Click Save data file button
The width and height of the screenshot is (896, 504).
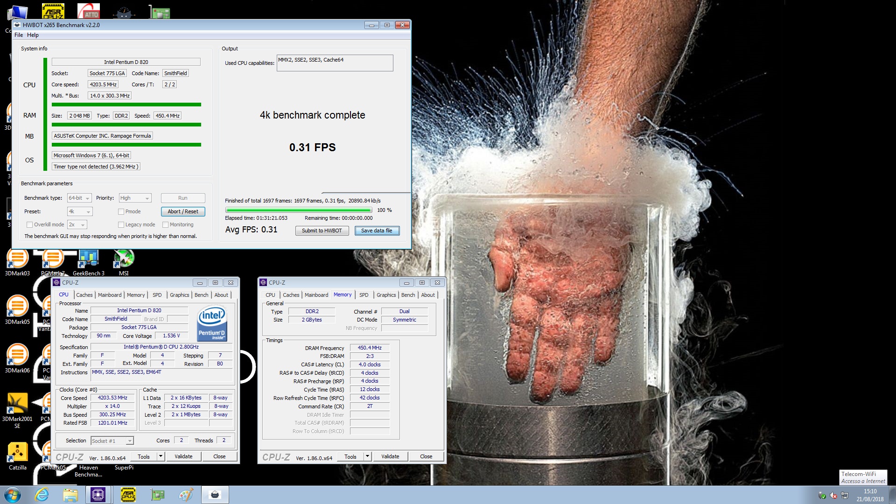(377, 231)
